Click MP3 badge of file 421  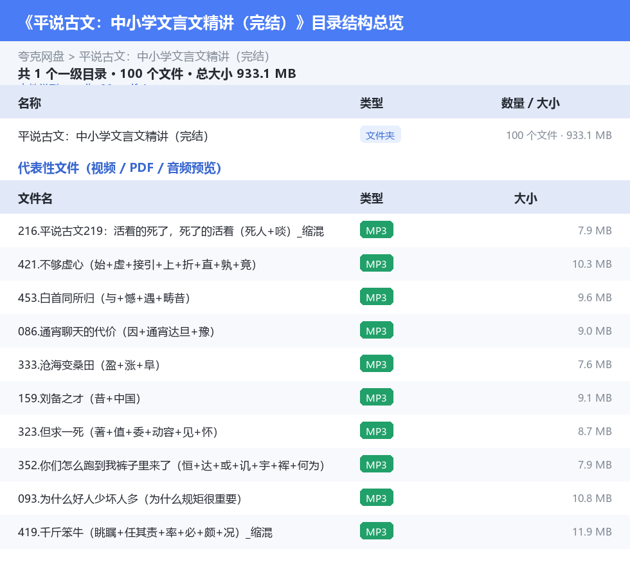click(x=377, y=263)
